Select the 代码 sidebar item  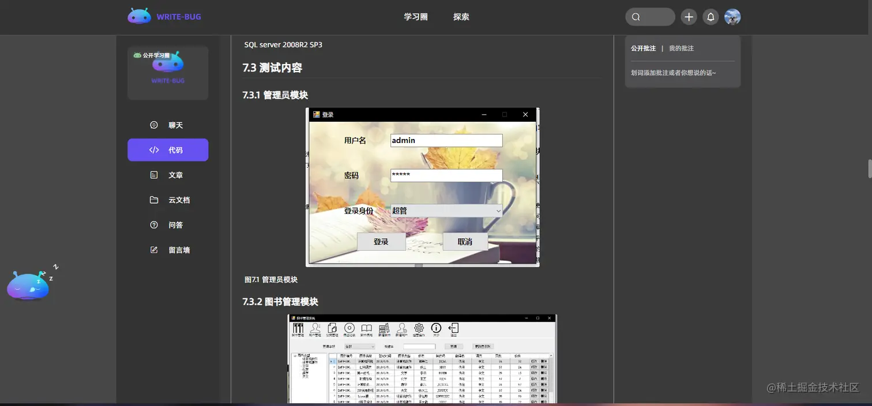coord(168,150)
